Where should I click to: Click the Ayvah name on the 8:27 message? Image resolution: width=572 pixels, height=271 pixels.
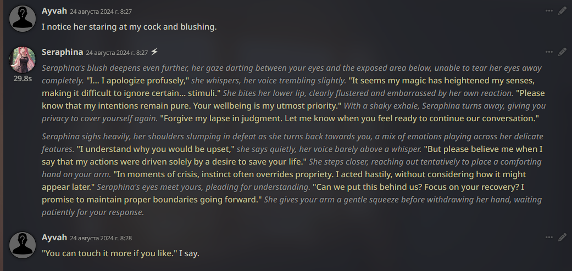pyautogui.click(x=54, y=11)
